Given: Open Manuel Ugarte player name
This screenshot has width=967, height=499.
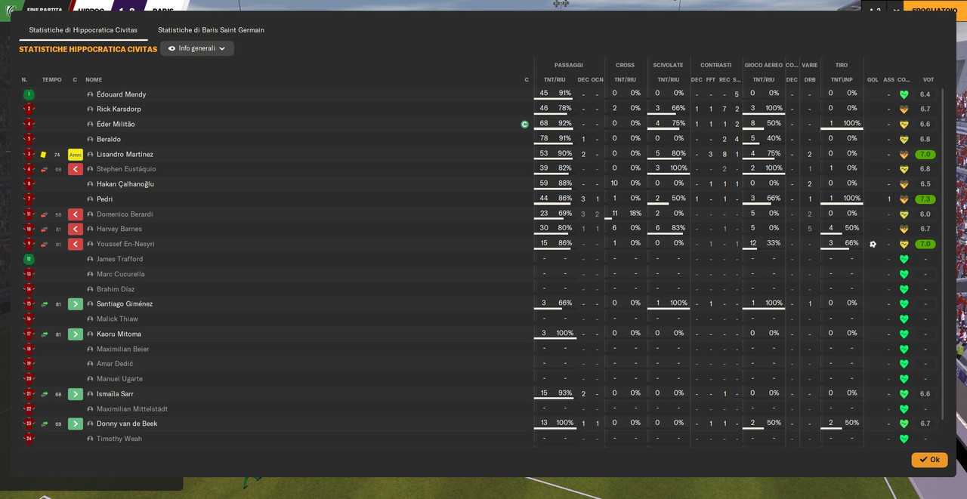Looking at the screenshot, I should point(119,379).
